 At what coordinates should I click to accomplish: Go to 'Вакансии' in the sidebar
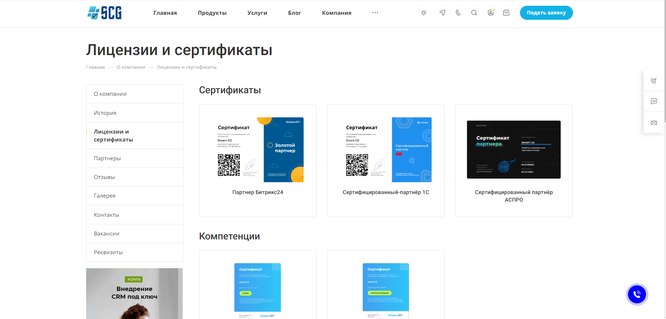tap(135, 234)
